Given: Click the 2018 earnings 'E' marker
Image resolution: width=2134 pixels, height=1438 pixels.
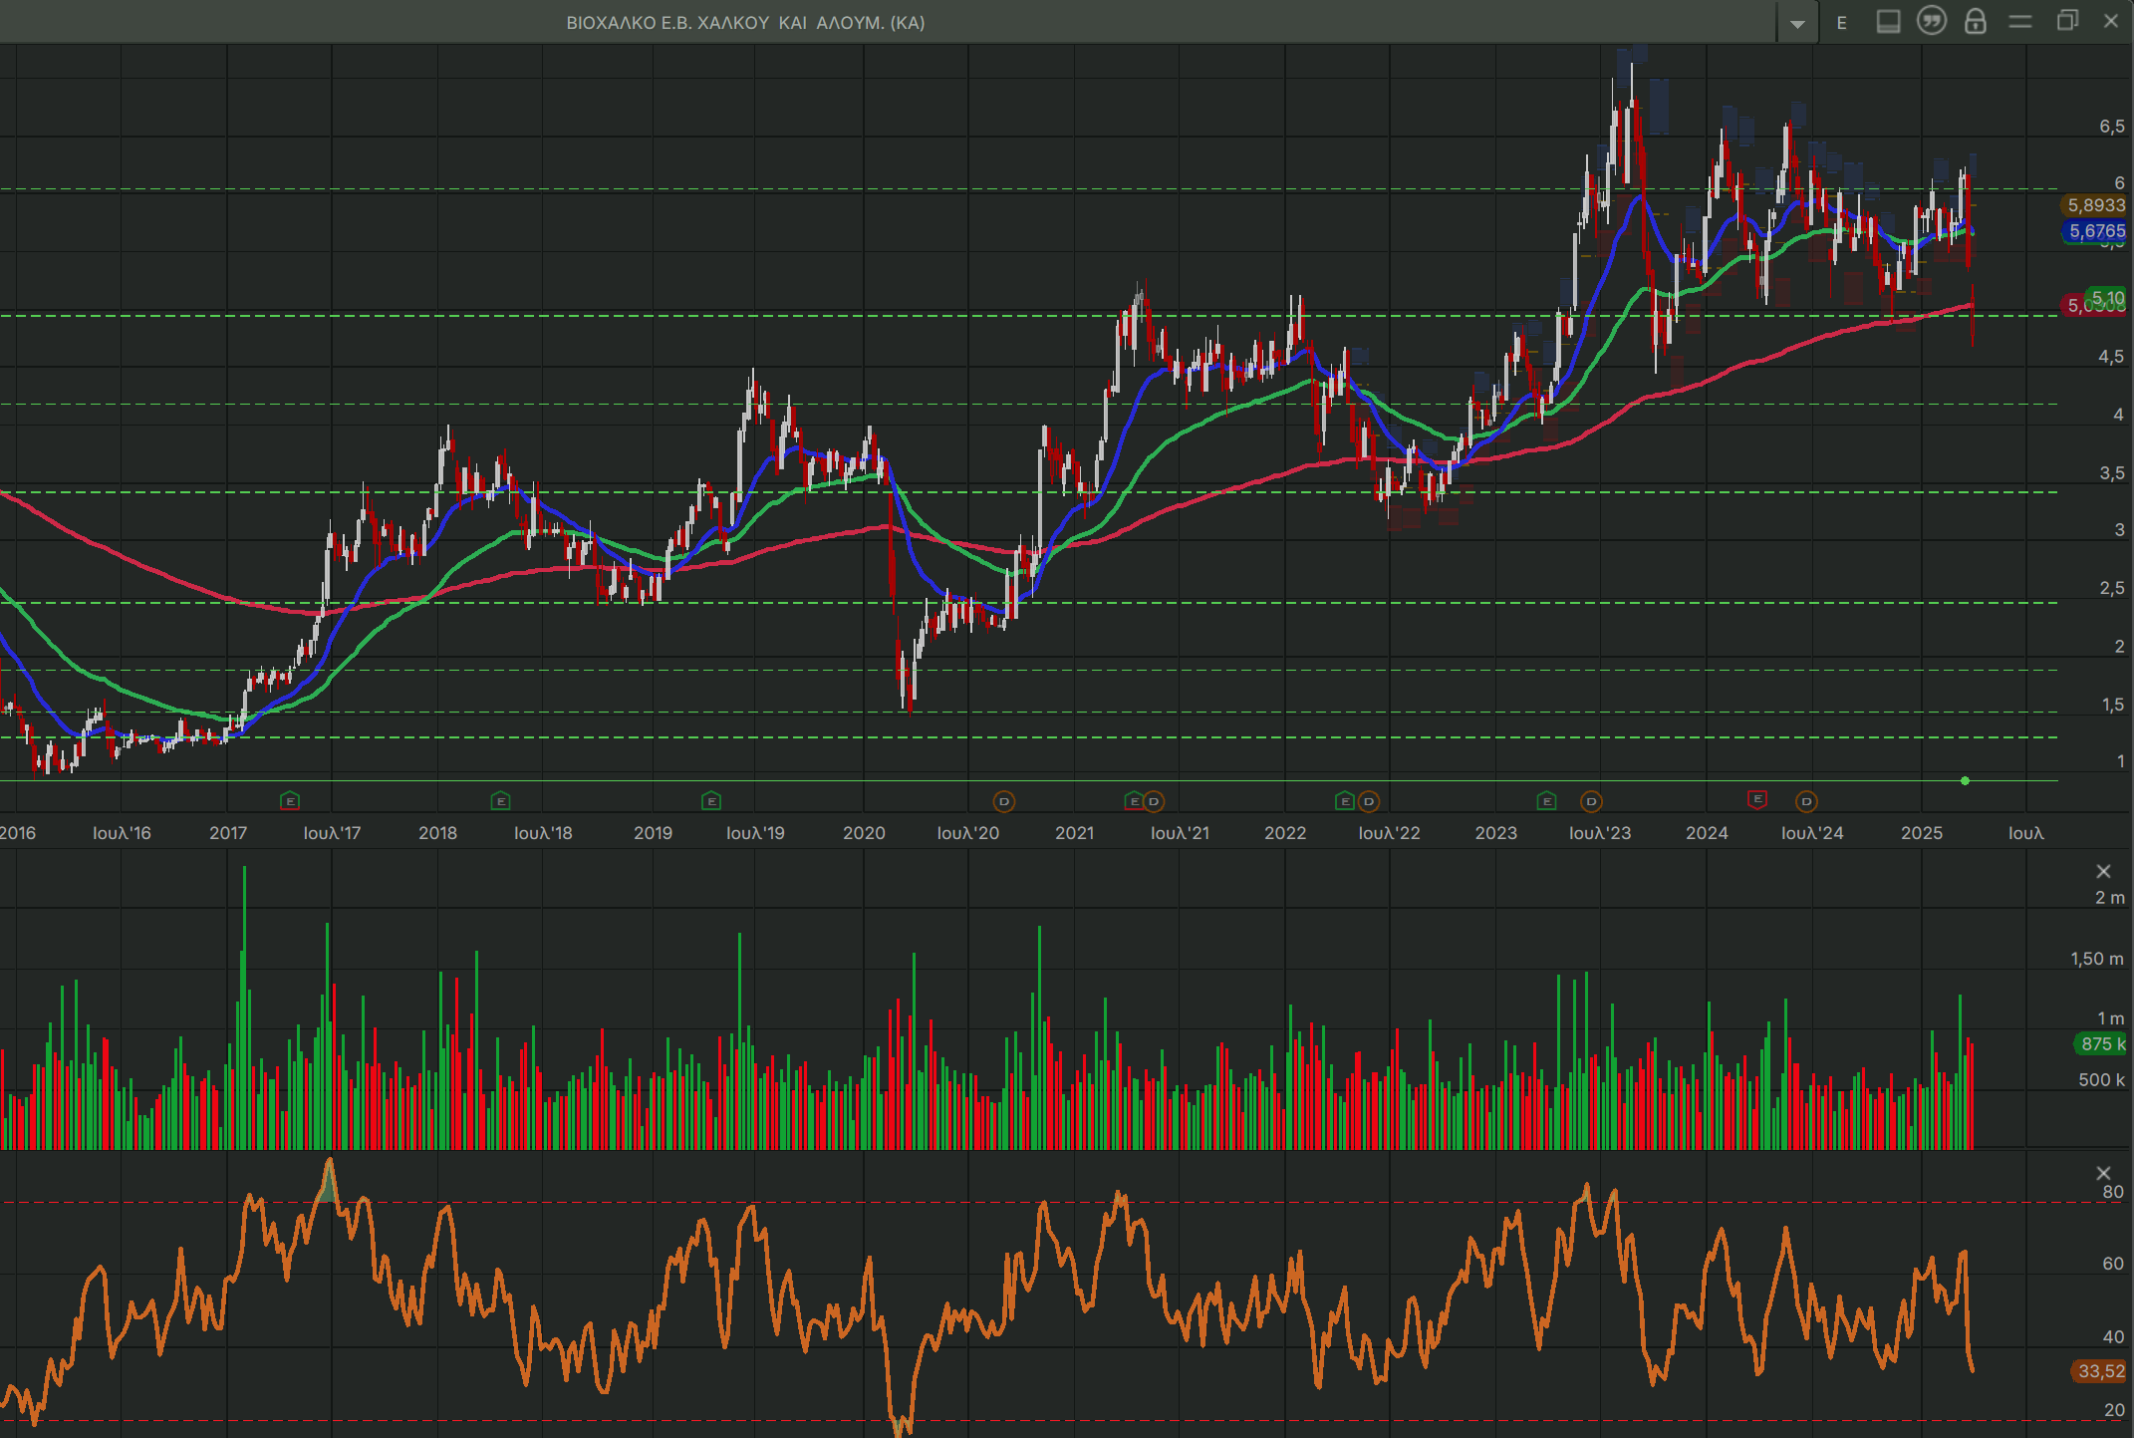Looking at the screenshot, I should [501, 800].
